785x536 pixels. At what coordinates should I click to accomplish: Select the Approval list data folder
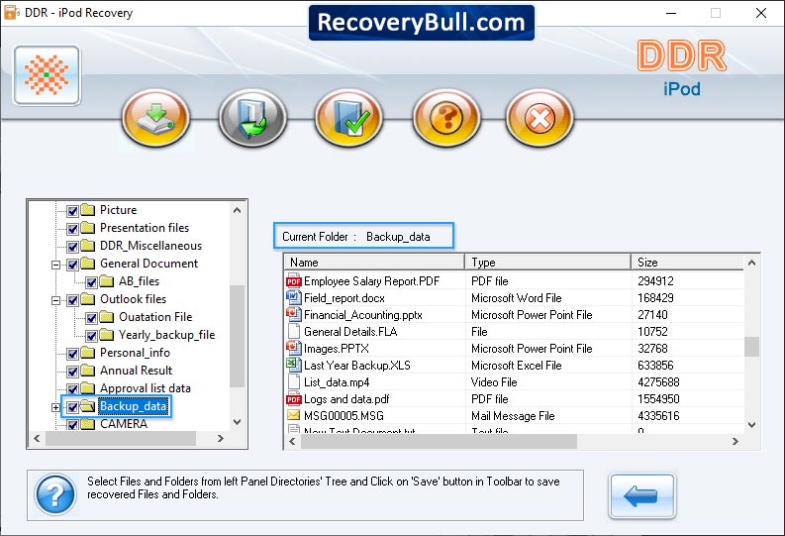click(x=146, y=388)
